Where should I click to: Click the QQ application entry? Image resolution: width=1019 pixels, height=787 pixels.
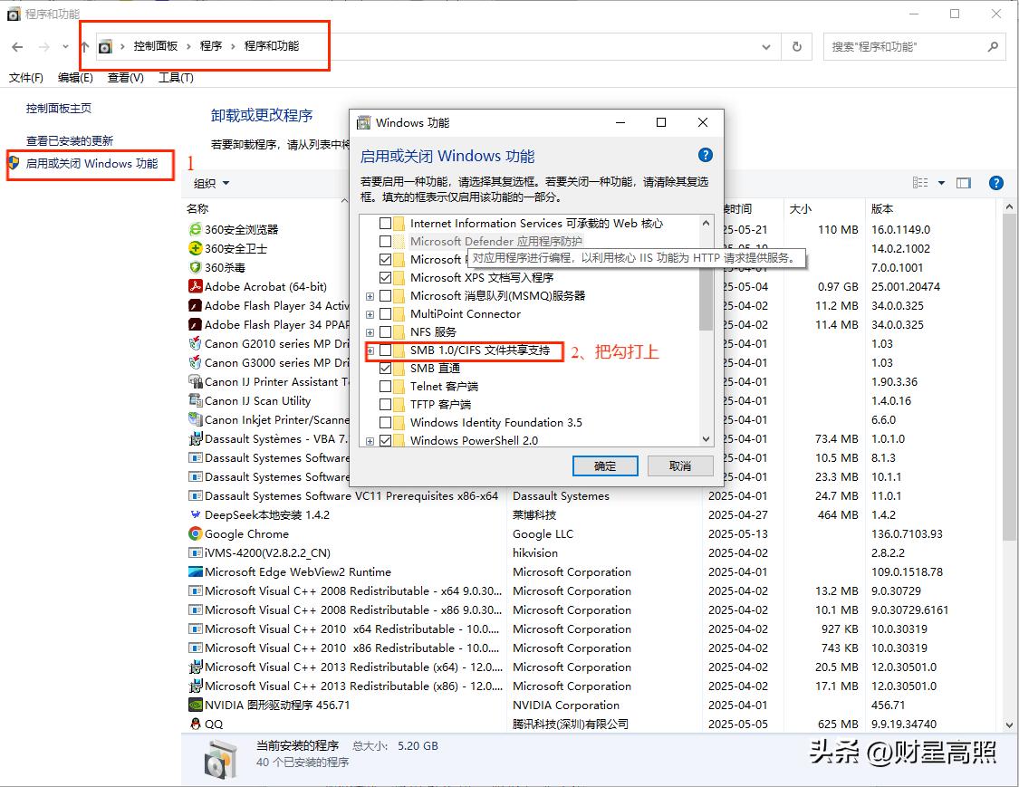coord(216,724)
